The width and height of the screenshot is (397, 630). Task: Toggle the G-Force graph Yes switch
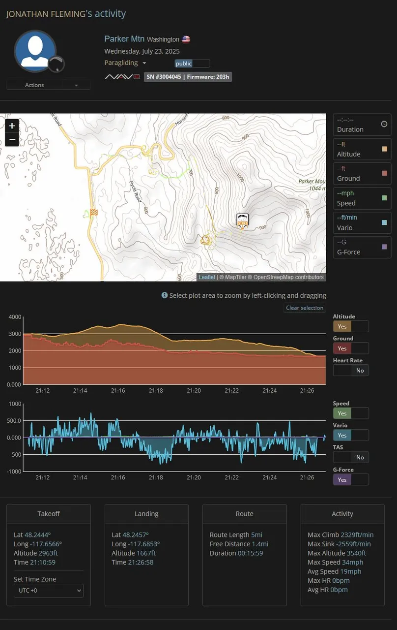[x=351, y=479]
